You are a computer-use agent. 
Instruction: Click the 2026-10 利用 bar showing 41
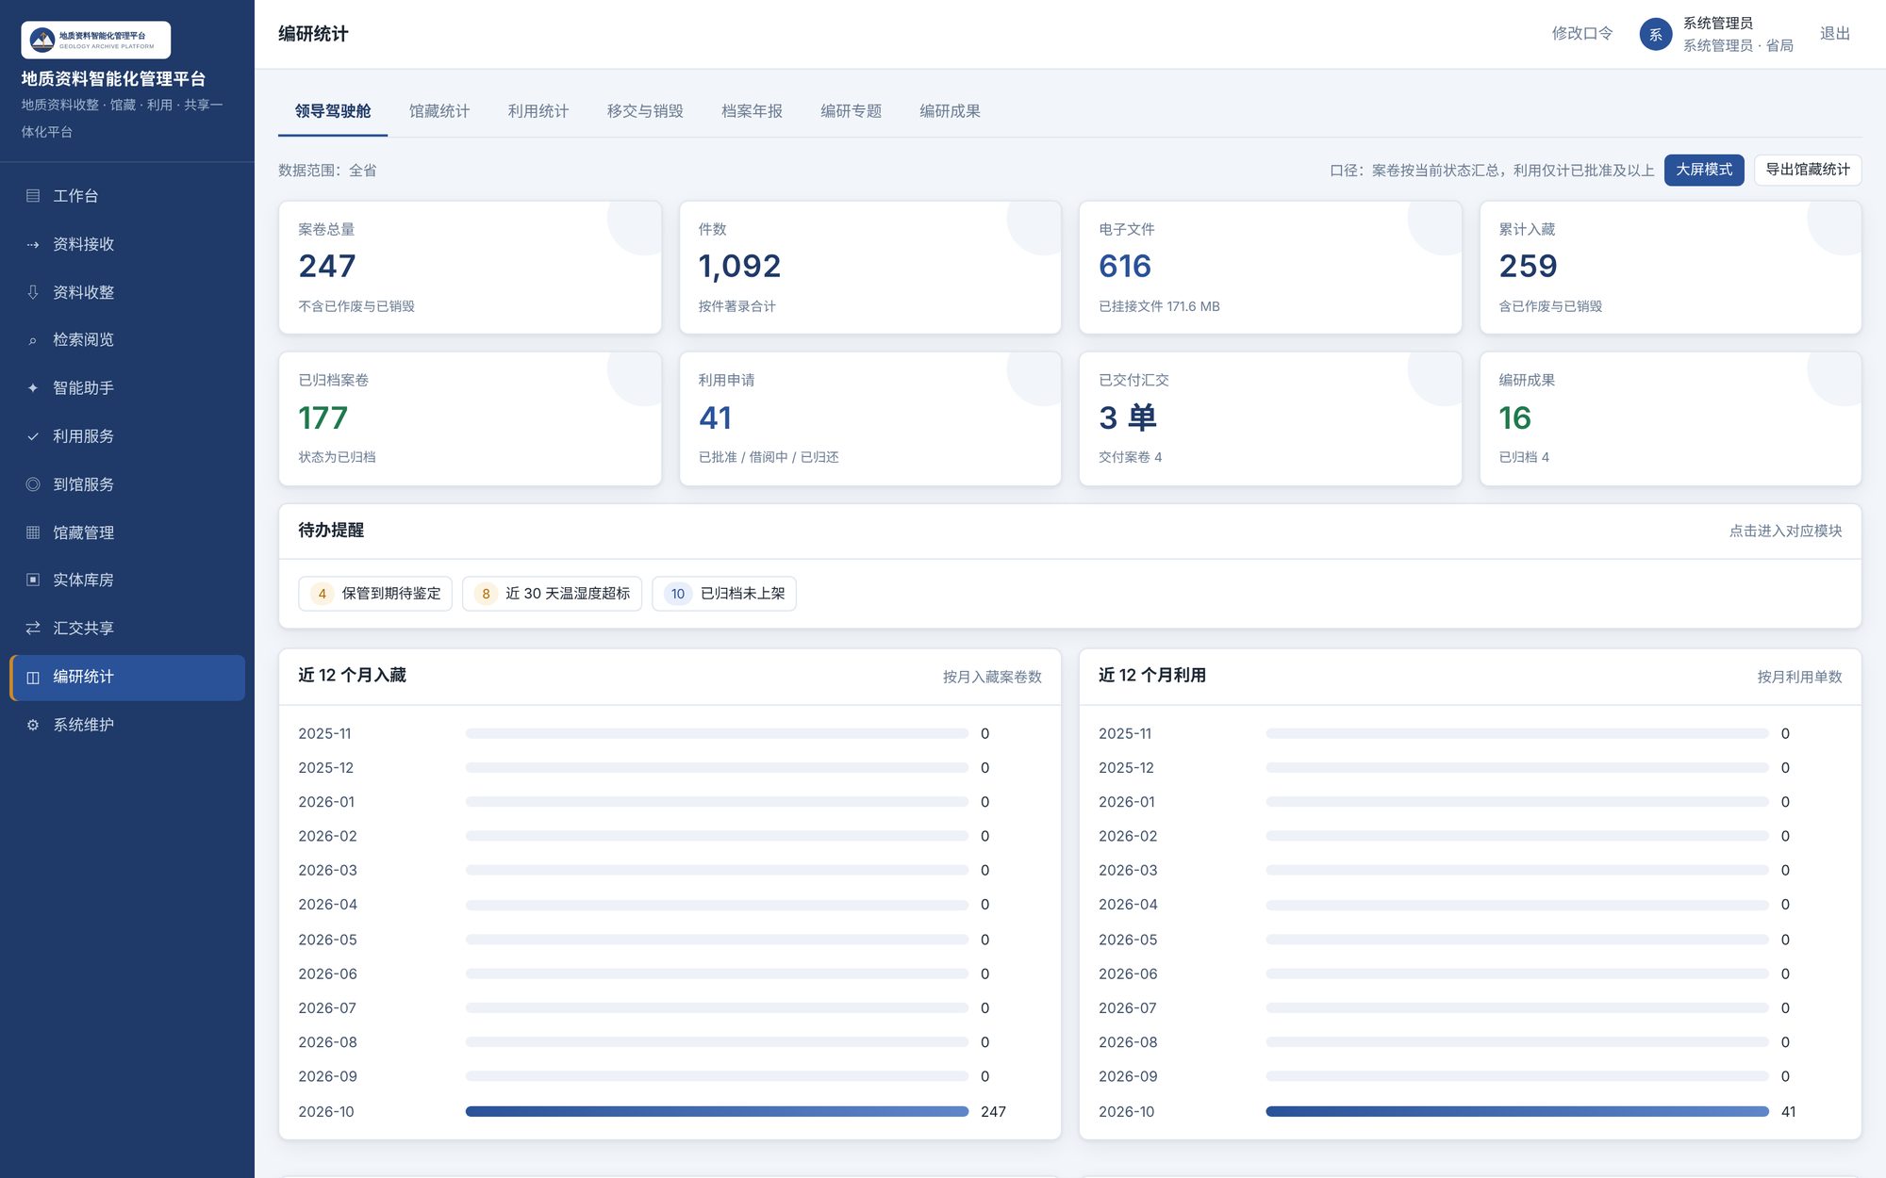(1517, 1112)
